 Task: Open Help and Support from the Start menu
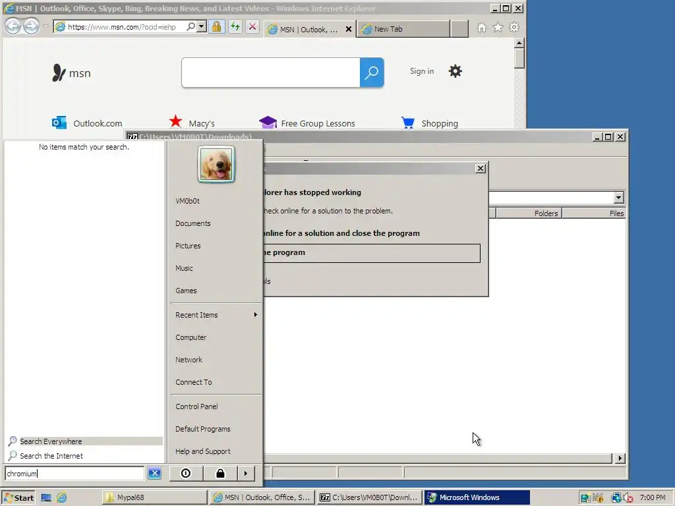click(203, 451)
